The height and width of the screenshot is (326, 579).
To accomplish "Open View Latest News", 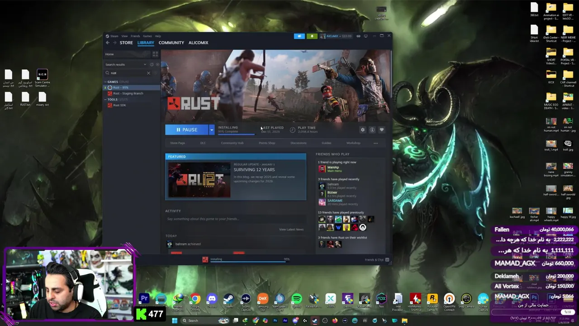I will click(x=291, y=230).
